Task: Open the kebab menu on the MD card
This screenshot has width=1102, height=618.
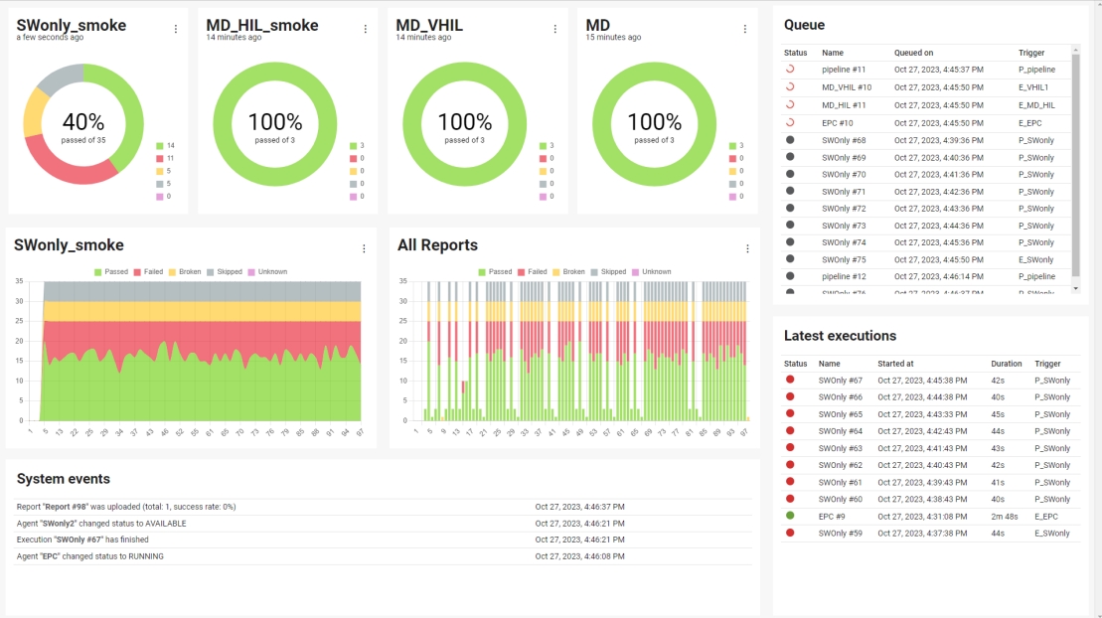Action: [745, 29]
